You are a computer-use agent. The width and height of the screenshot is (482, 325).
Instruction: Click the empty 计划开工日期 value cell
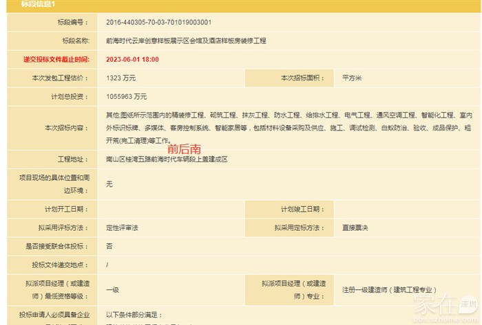(x=171, y=209)
